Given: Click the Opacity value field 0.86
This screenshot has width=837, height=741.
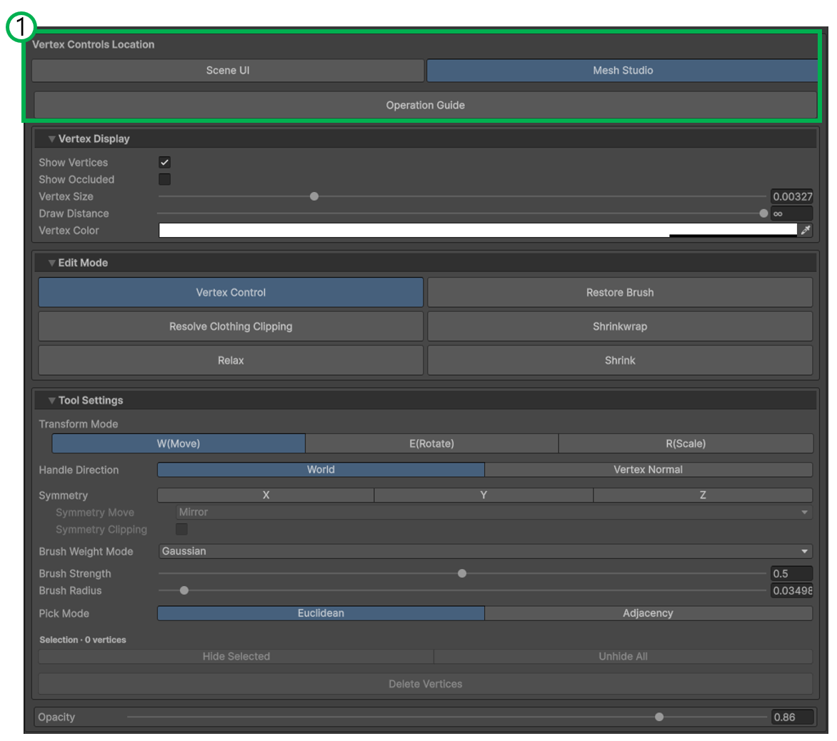Looking at the screenshot, I should click(793, 717).
